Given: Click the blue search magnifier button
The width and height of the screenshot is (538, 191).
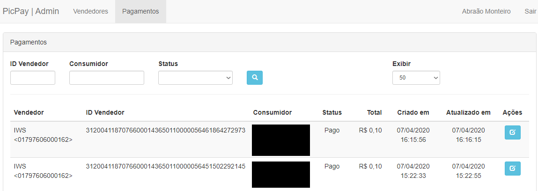Looking at the screenshot, I should tap(255, 78).
